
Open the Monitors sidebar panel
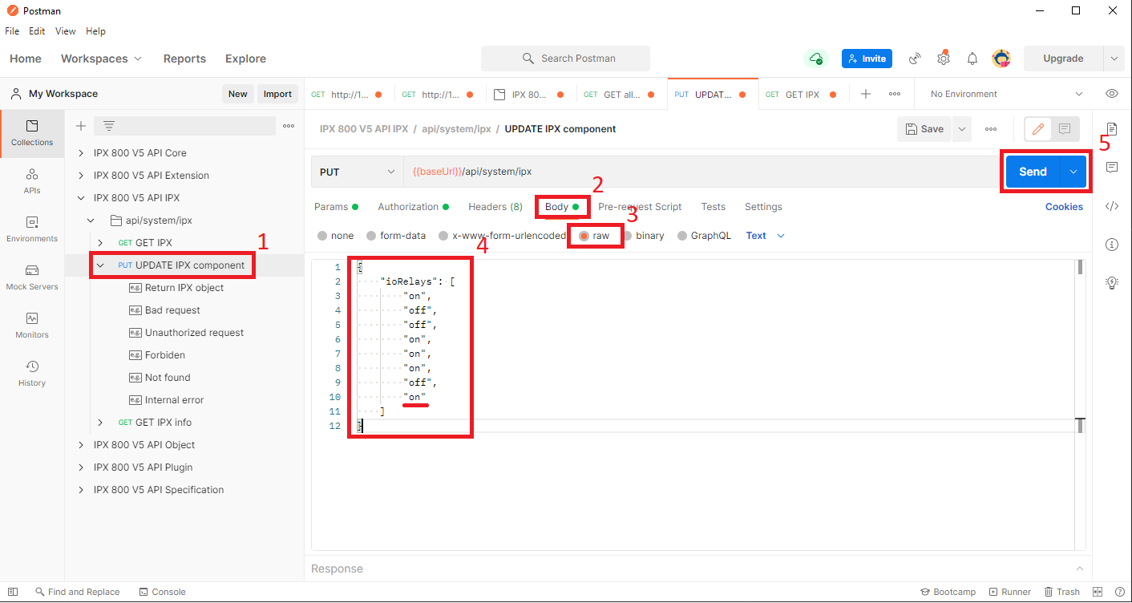[x=32, y=326]
